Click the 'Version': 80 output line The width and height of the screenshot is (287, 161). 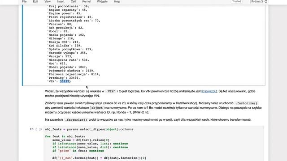click(60, 24)
